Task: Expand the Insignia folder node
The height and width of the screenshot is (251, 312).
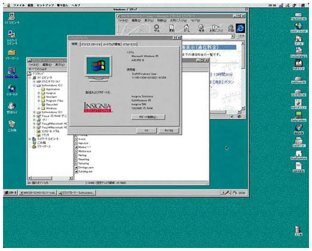Action: pyautogui.click(x=39, y=93)
